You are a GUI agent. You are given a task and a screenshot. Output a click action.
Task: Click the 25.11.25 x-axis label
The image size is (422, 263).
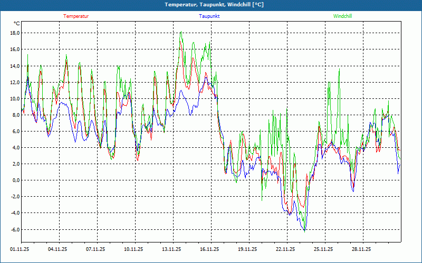click(x=323, y=250)
